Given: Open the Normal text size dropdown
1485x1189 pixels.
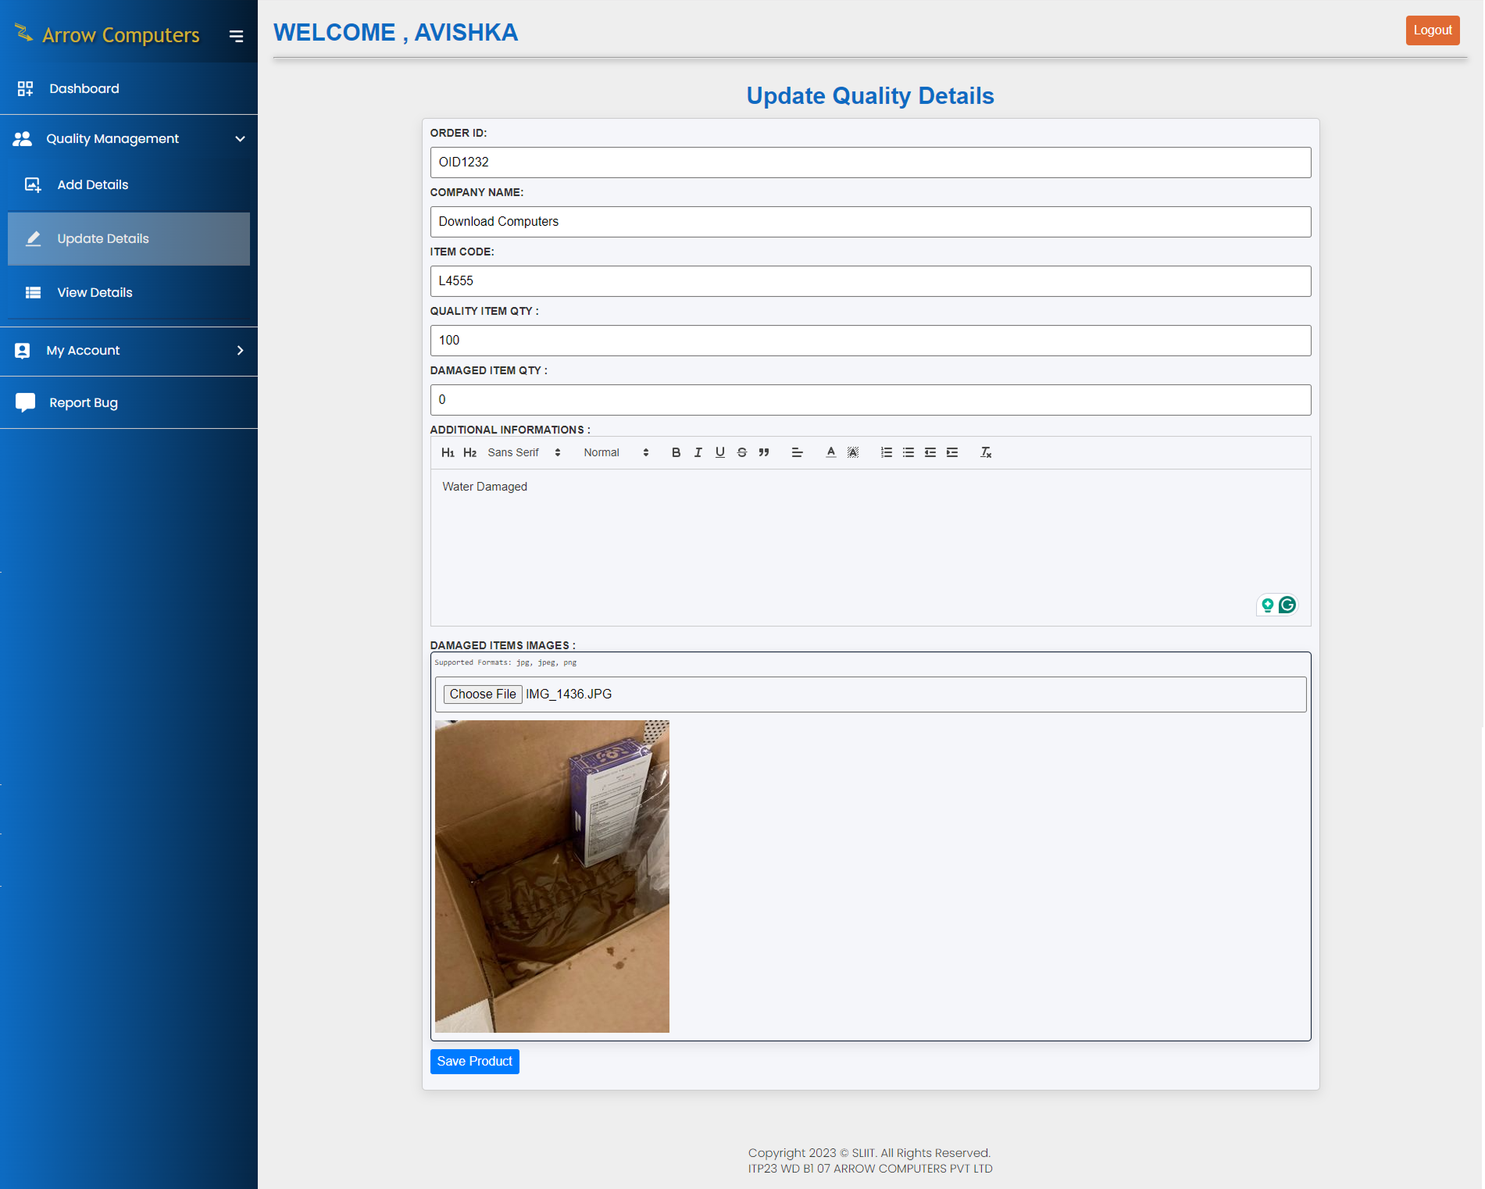Looking at the screenshot, I should pos(616,452).
